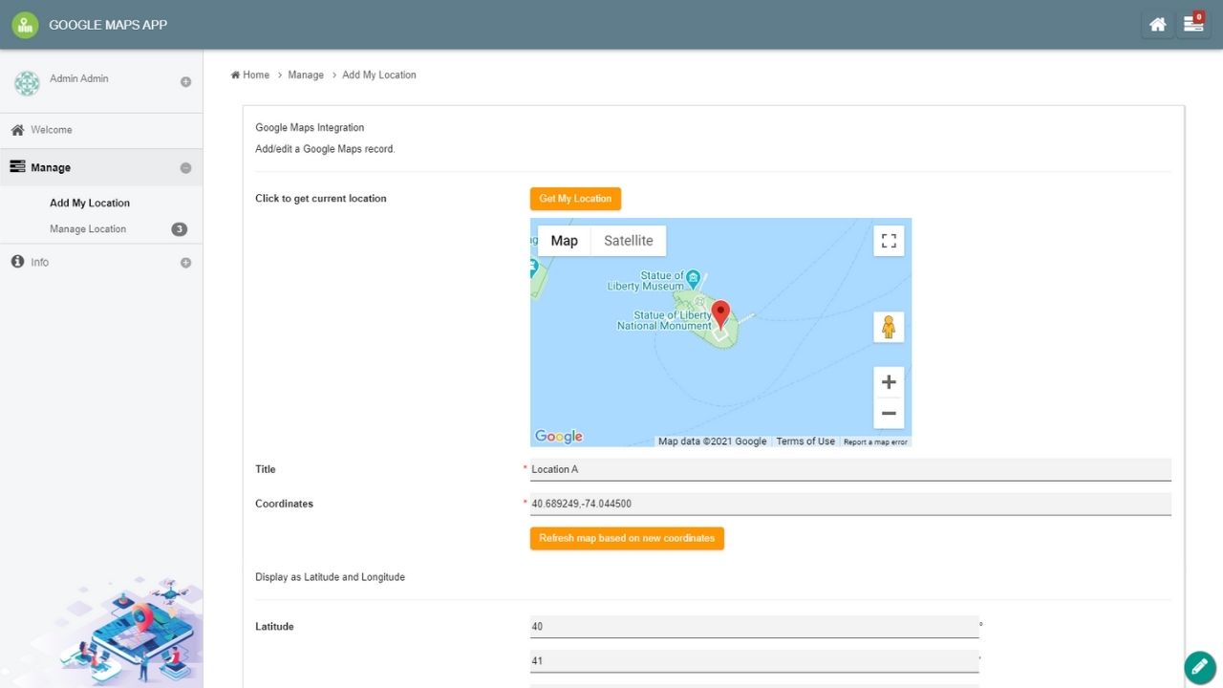1223x688 pixels.
Task: Click Statue of Liberty National Monument label
Action: point(664,320)
